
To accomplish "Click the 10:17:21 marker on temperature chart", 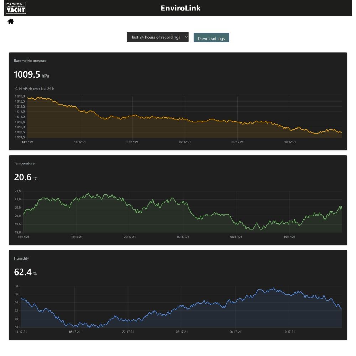I will click(x=289, y=237).
